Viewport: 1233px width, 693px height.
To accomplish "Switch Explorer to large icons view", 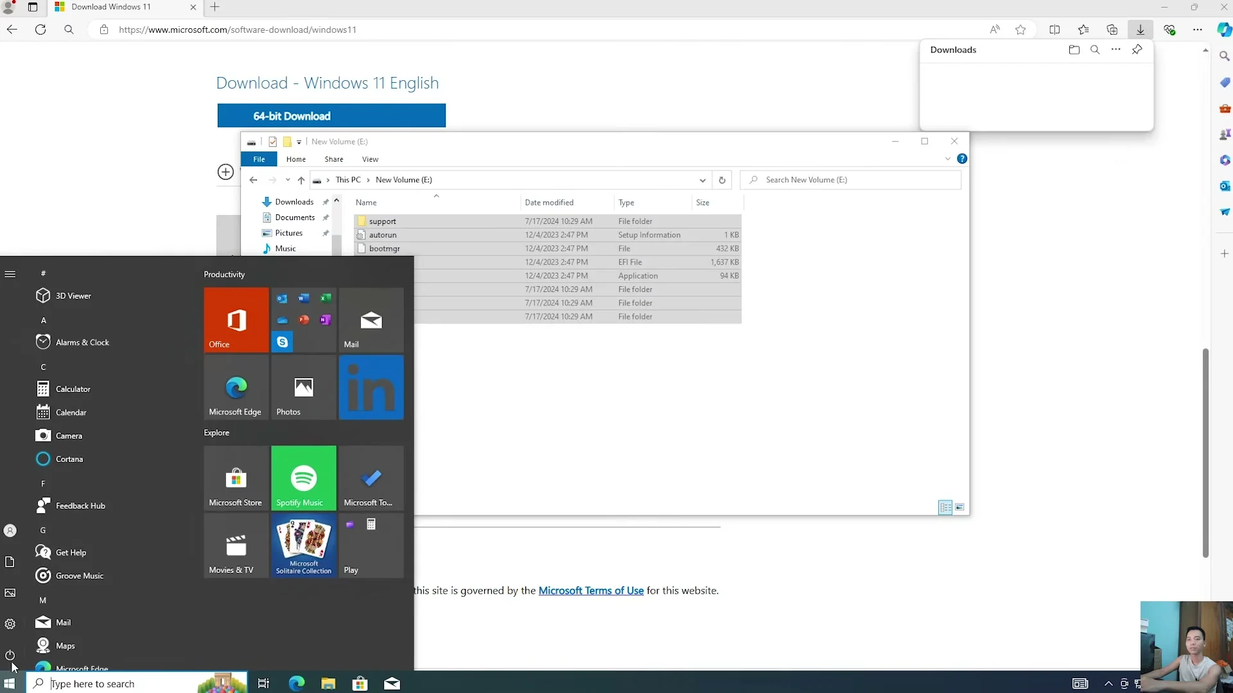I will (x=959, y=508).
